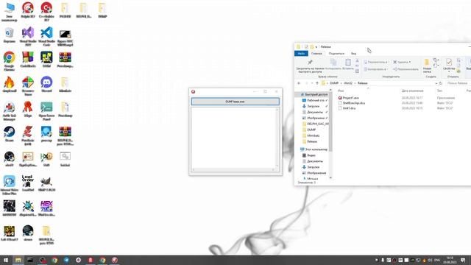Click Win32 in the address breadcrumb
Screen dimensions: 471x265
[x=348, y=83]
